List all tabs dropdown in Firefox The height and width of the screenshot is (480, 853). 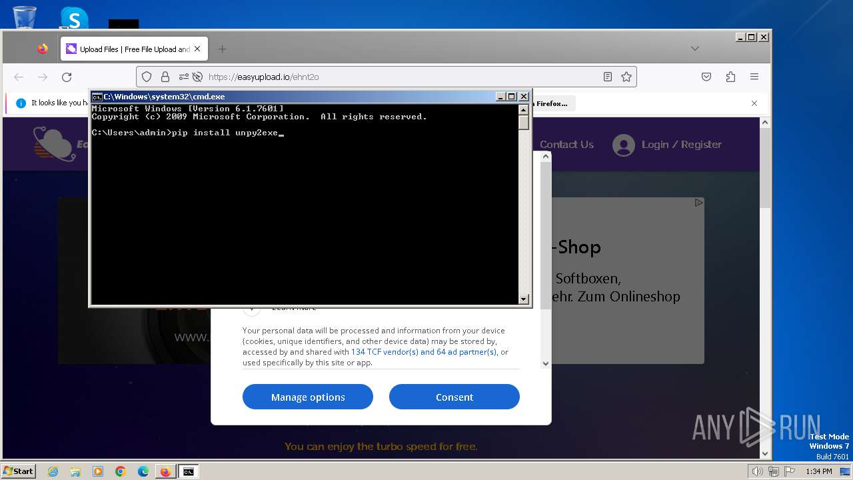(x=694, y=49)
